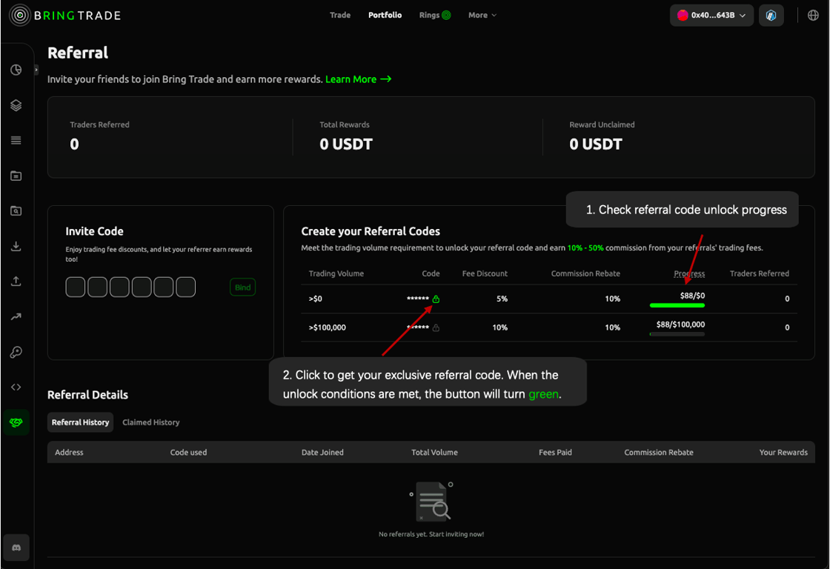
Task: Click the Bind button
Action: [x=242, y=287]
